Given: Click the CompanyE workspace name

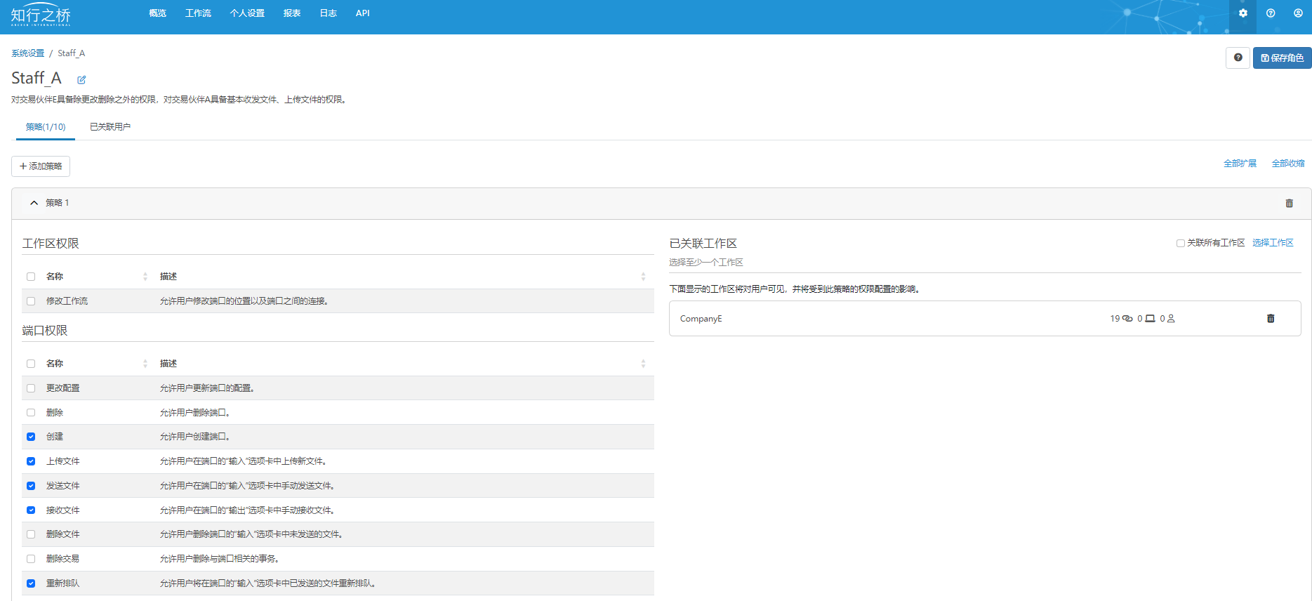Looking at the screenshot, I should pyautogui.click(x=701, y=319).
